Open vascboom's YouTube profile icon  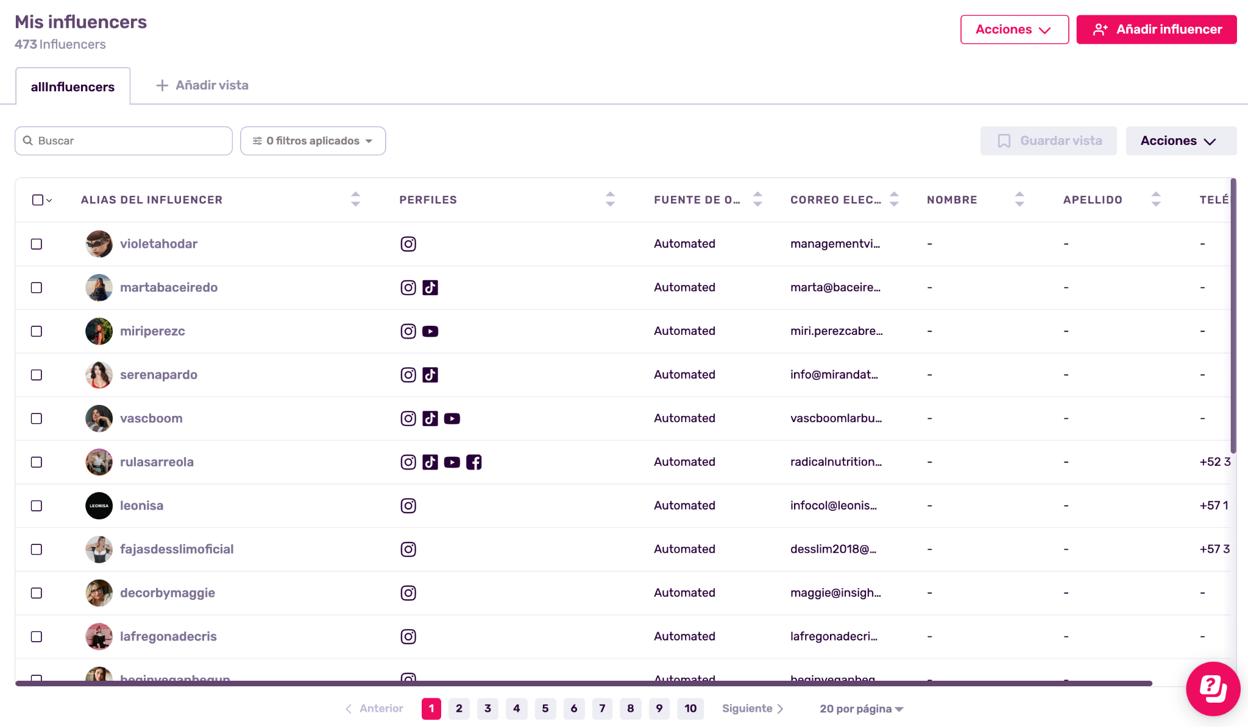click(452, 418)
